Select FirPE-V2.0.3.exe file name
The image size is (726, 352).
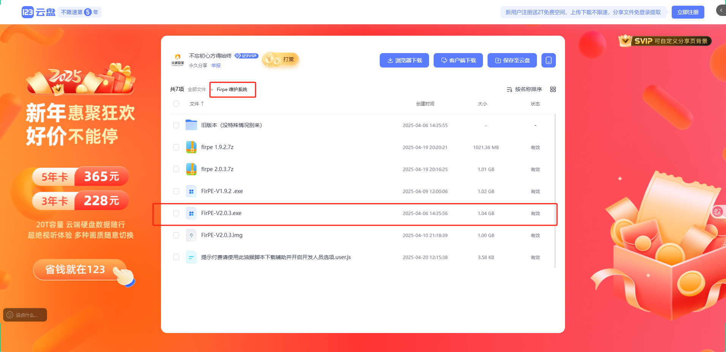pos(221,213)
